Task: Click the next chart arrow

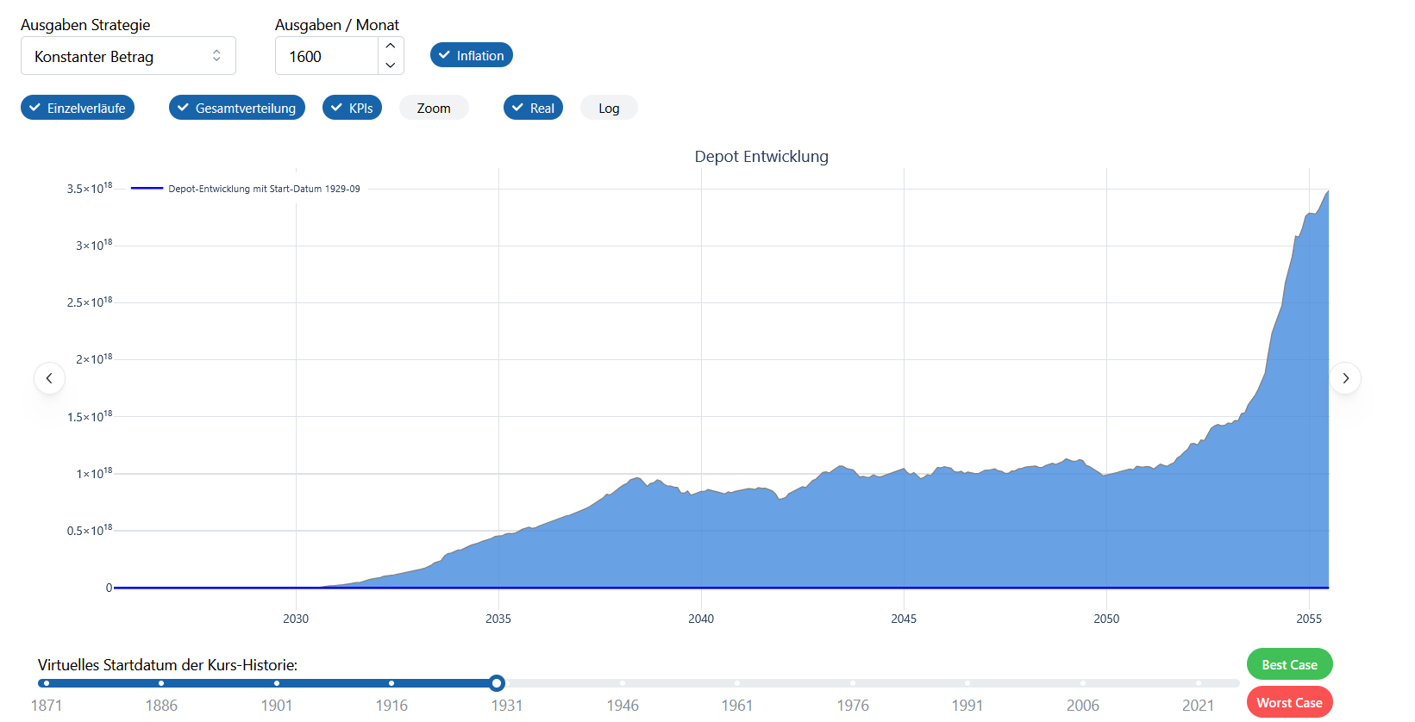Action: click(x=1345, y=378)
